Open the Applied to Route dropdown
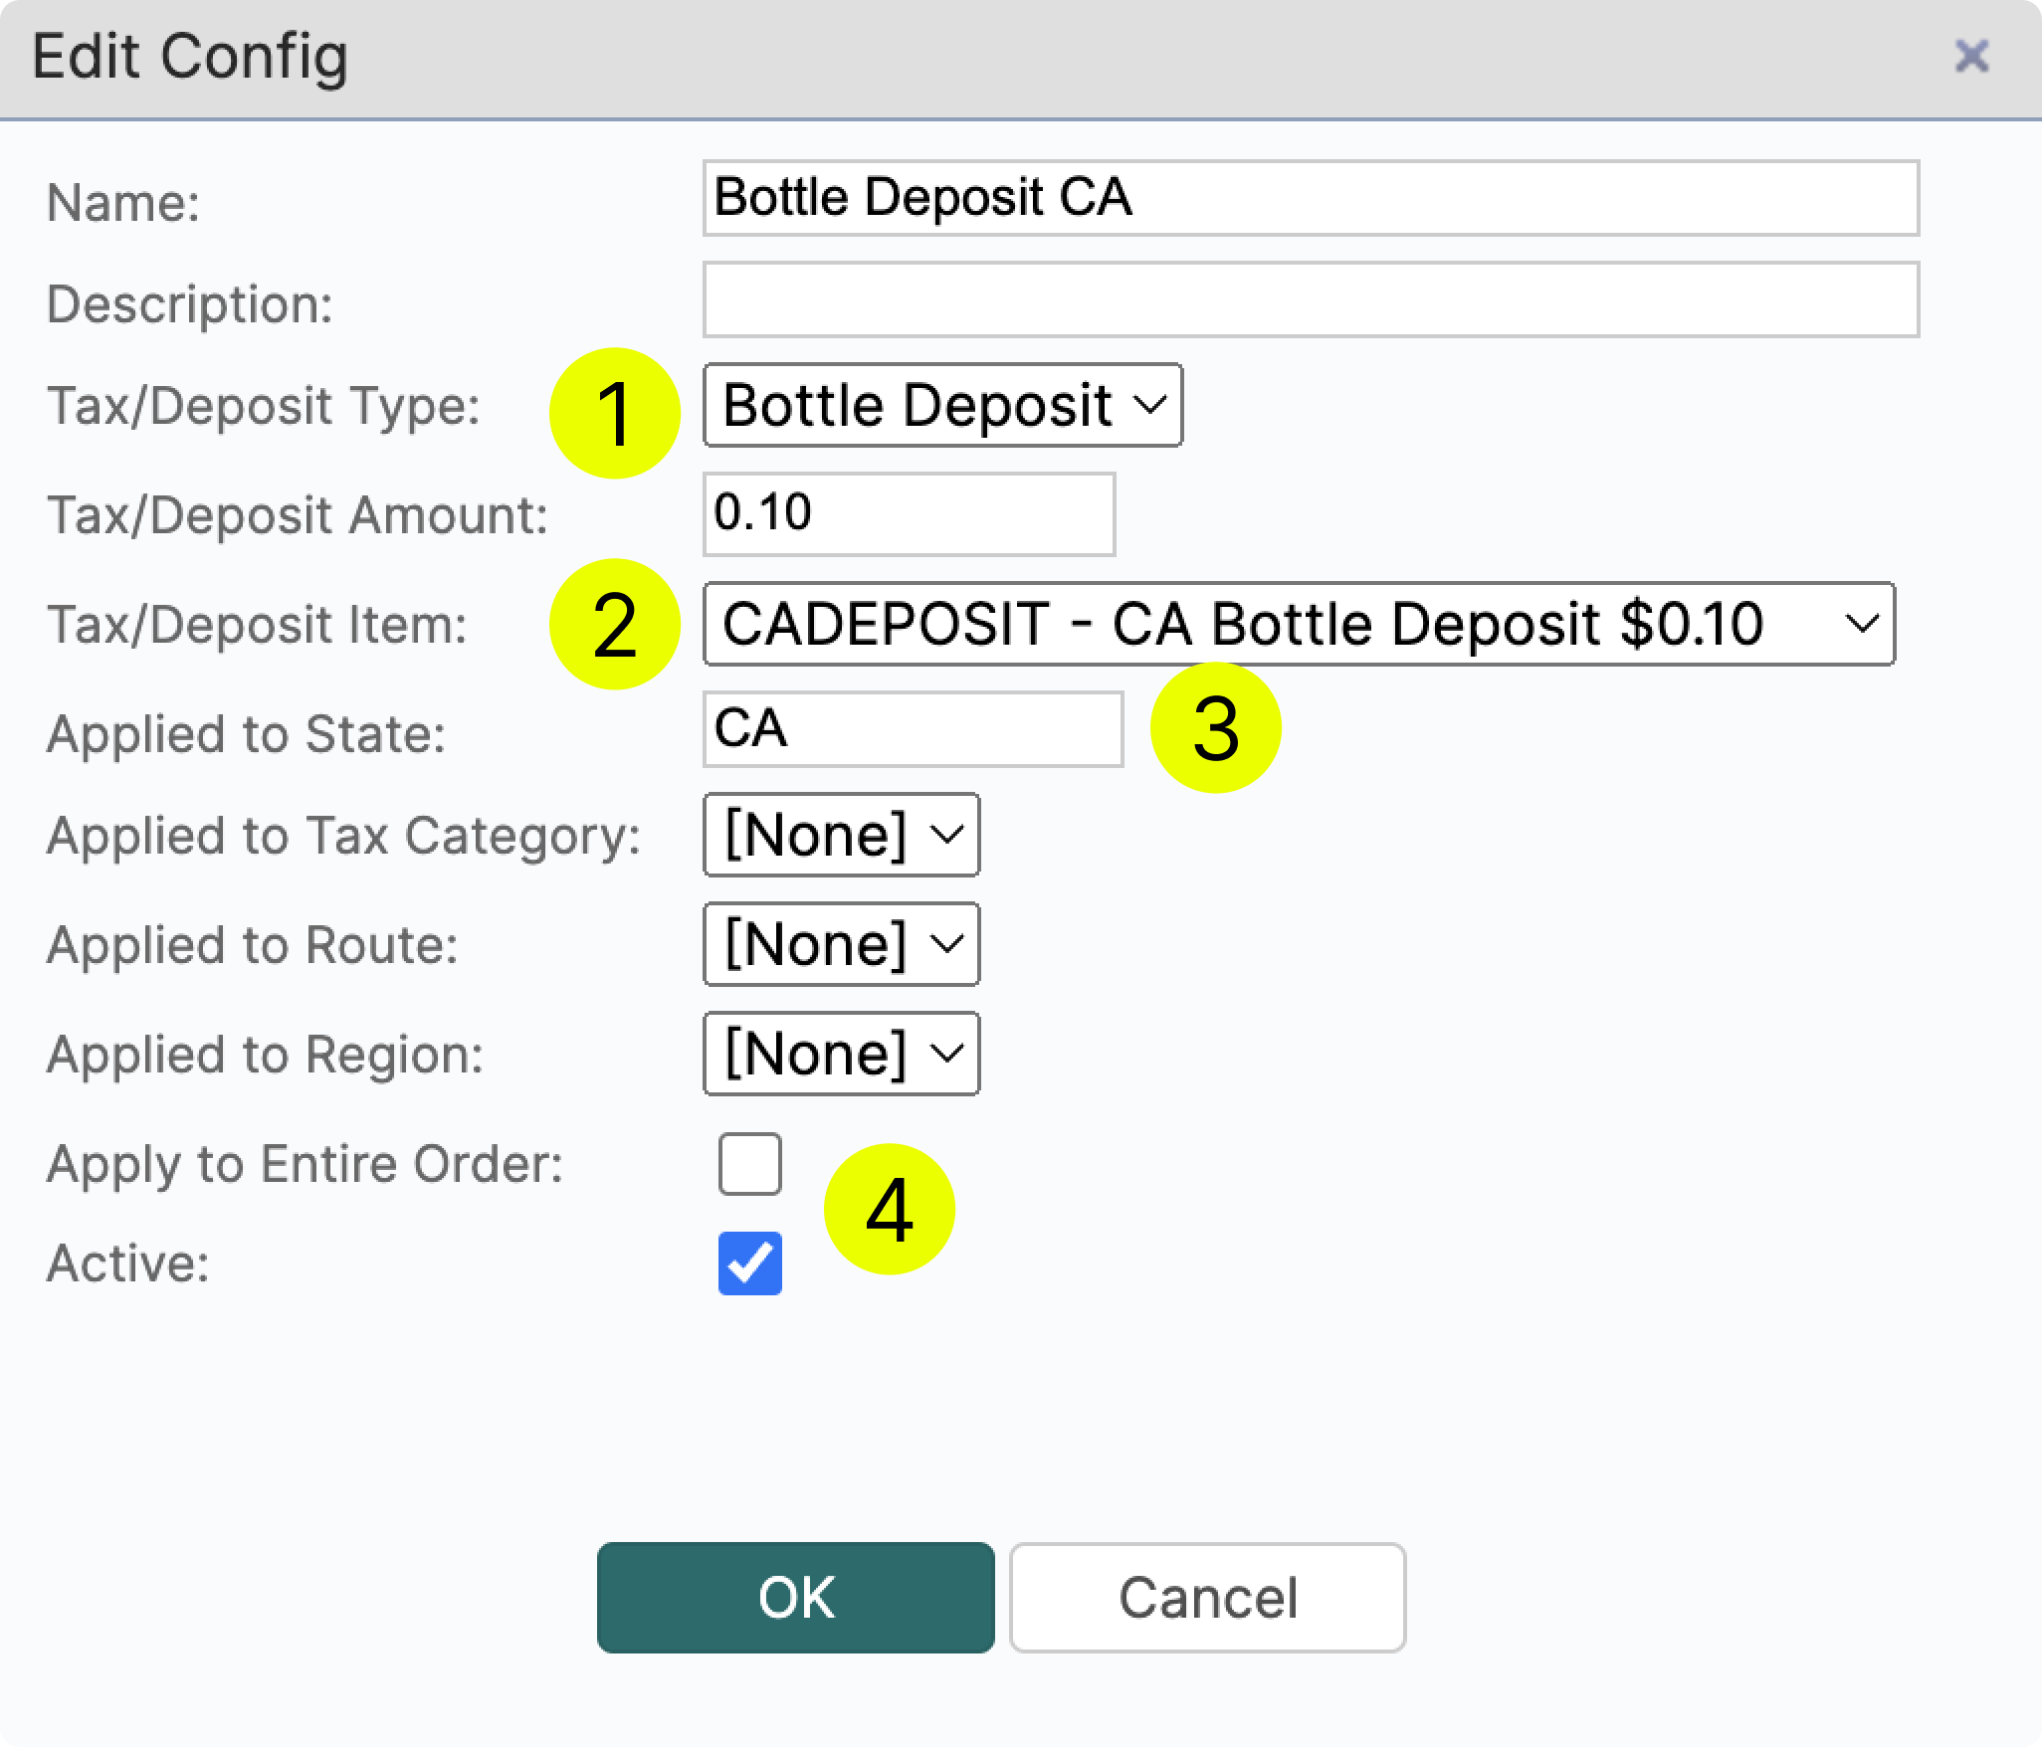Screen dimensions: 2042x1747 (841, 944)
